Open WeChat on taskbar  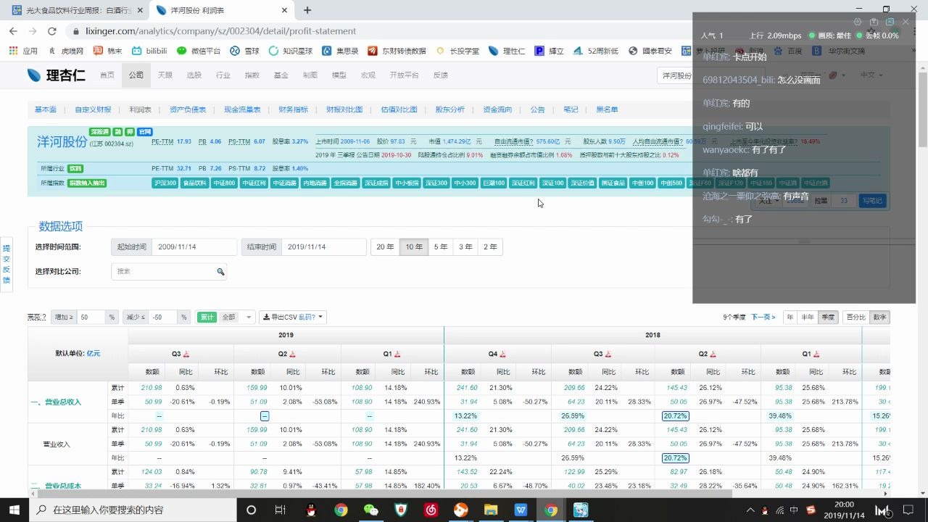tap(371, 510)
